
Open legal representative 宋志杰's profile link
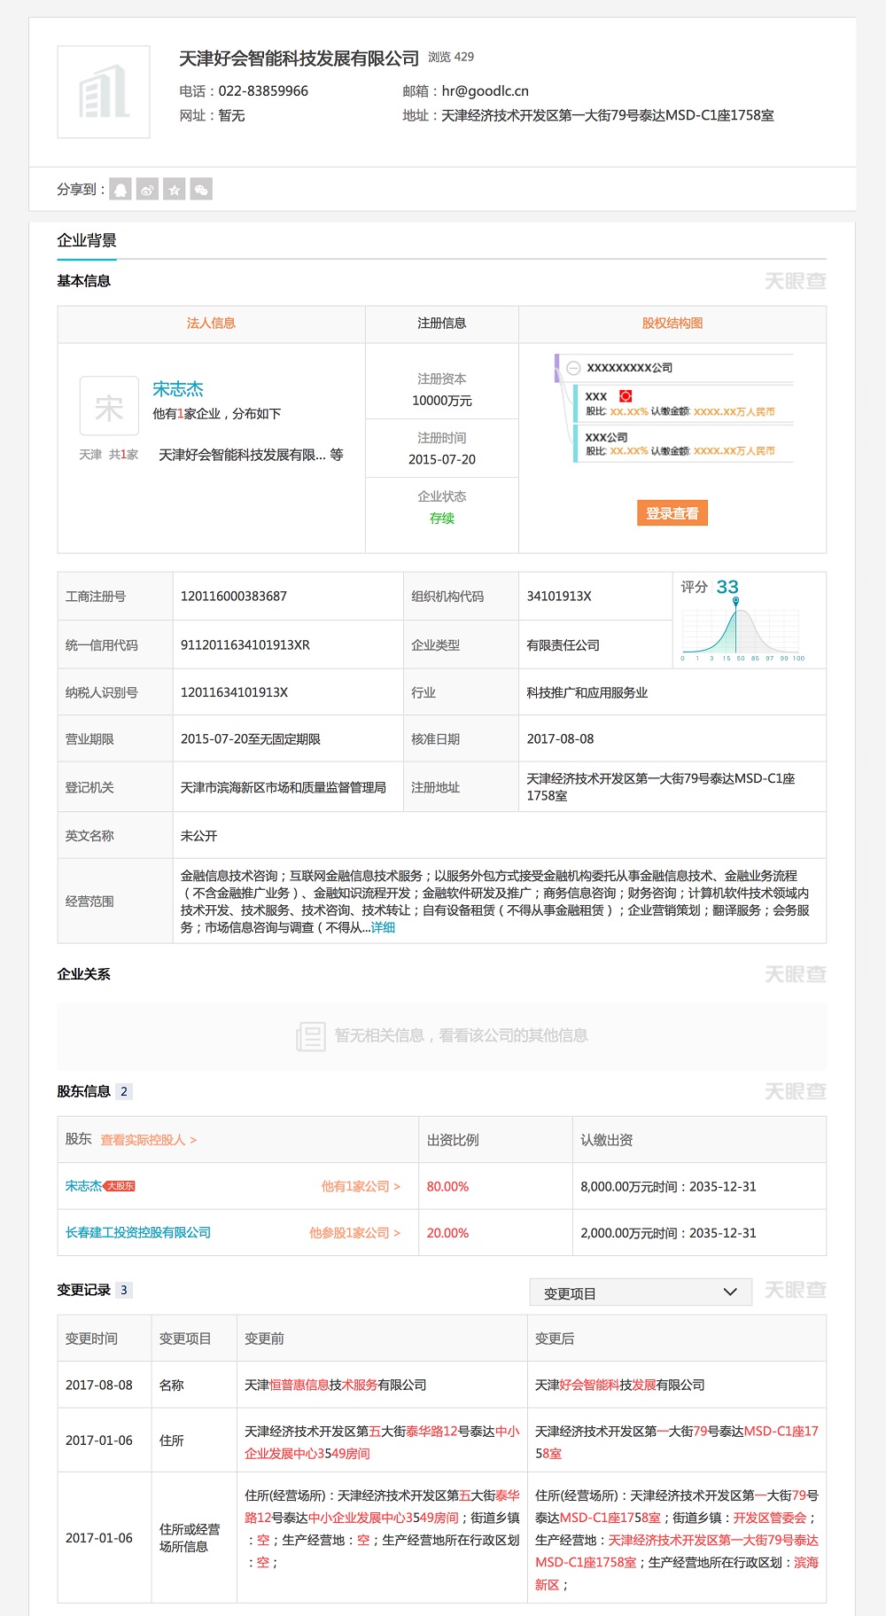(178, 389)
